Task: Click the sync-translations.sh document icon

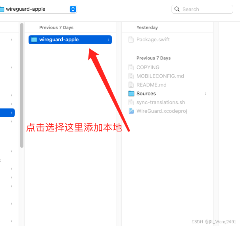Action: pyautogui.click(x=131, y=102)
